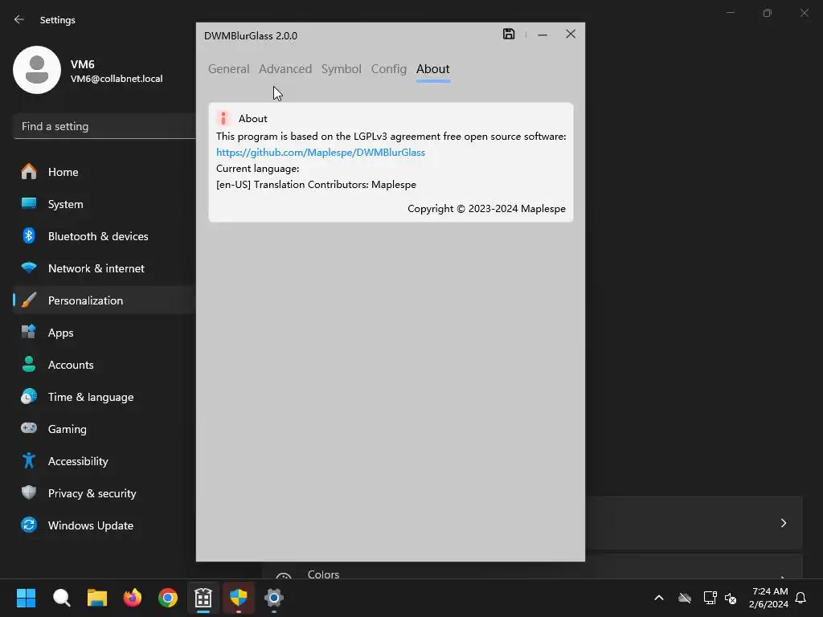Viewport: 823px width, 617px height.
Task: Click the VM6@collabnet.local account email
Action: pyautogui.click(x=117, y=79)
